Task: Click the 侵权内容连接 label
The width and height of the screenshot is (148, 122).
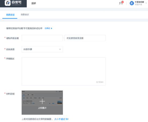Action: pyautogui.click(x=13, y=38)
